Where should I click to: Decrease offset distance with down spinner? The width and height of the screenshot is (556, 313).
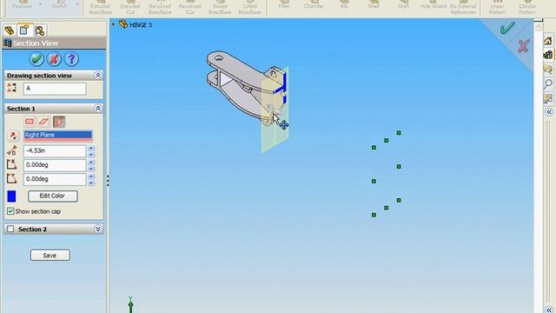tap(91, 155)
